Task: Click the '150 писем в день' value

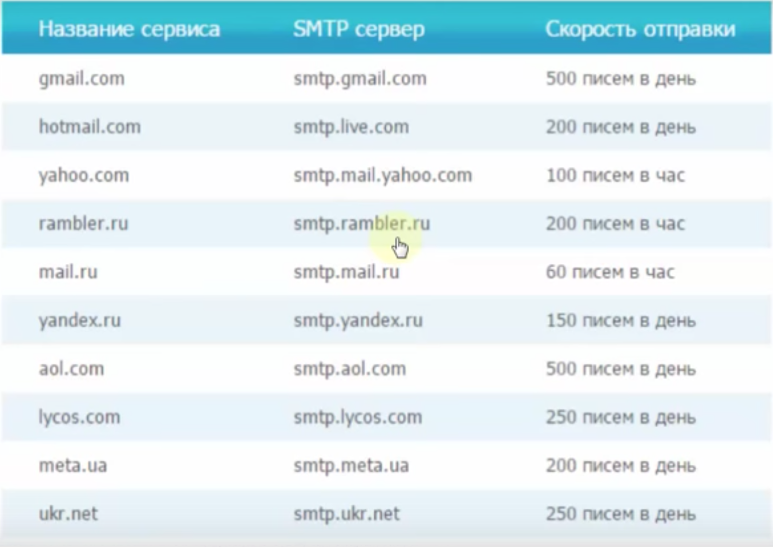Action: click(x=621, y=320)
